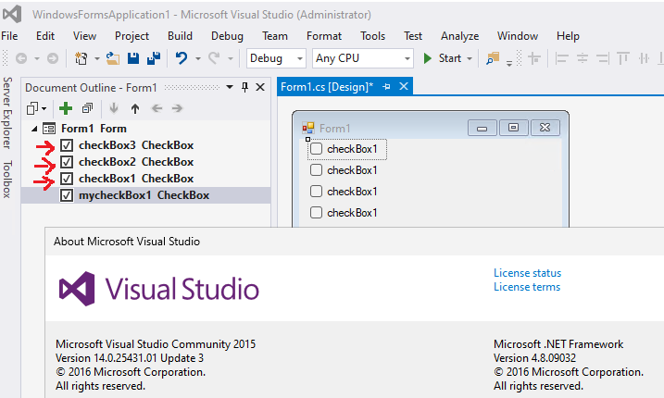
Task: Check the third checkBox1 on the form
Action: (x=316, y=191)
